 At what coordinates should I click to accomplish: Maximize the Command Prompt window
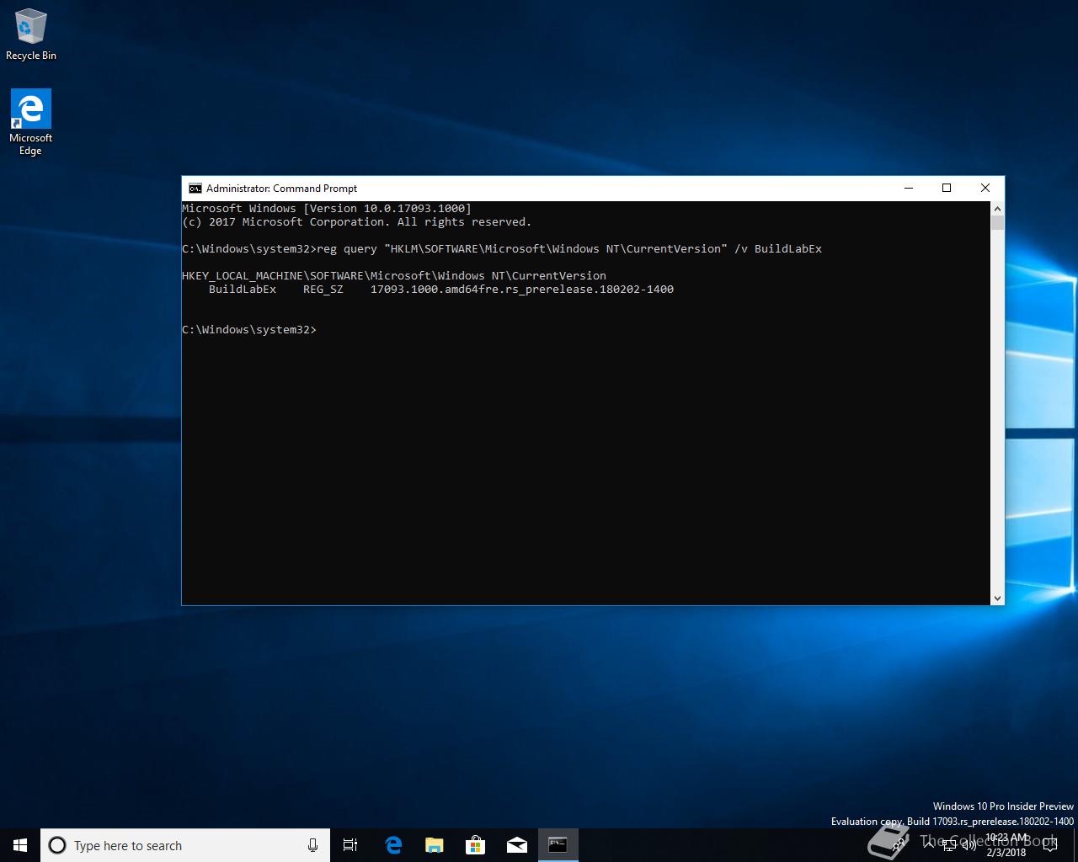(946, 188)
